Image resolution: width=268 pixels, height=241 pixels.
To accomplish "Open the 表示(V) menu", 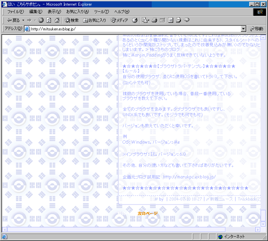I will [54, 12].
